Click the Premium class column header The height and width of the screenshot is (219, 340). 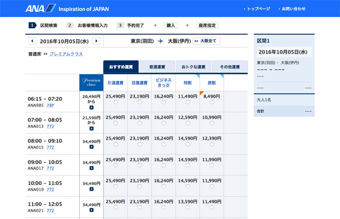pos(91,82)
